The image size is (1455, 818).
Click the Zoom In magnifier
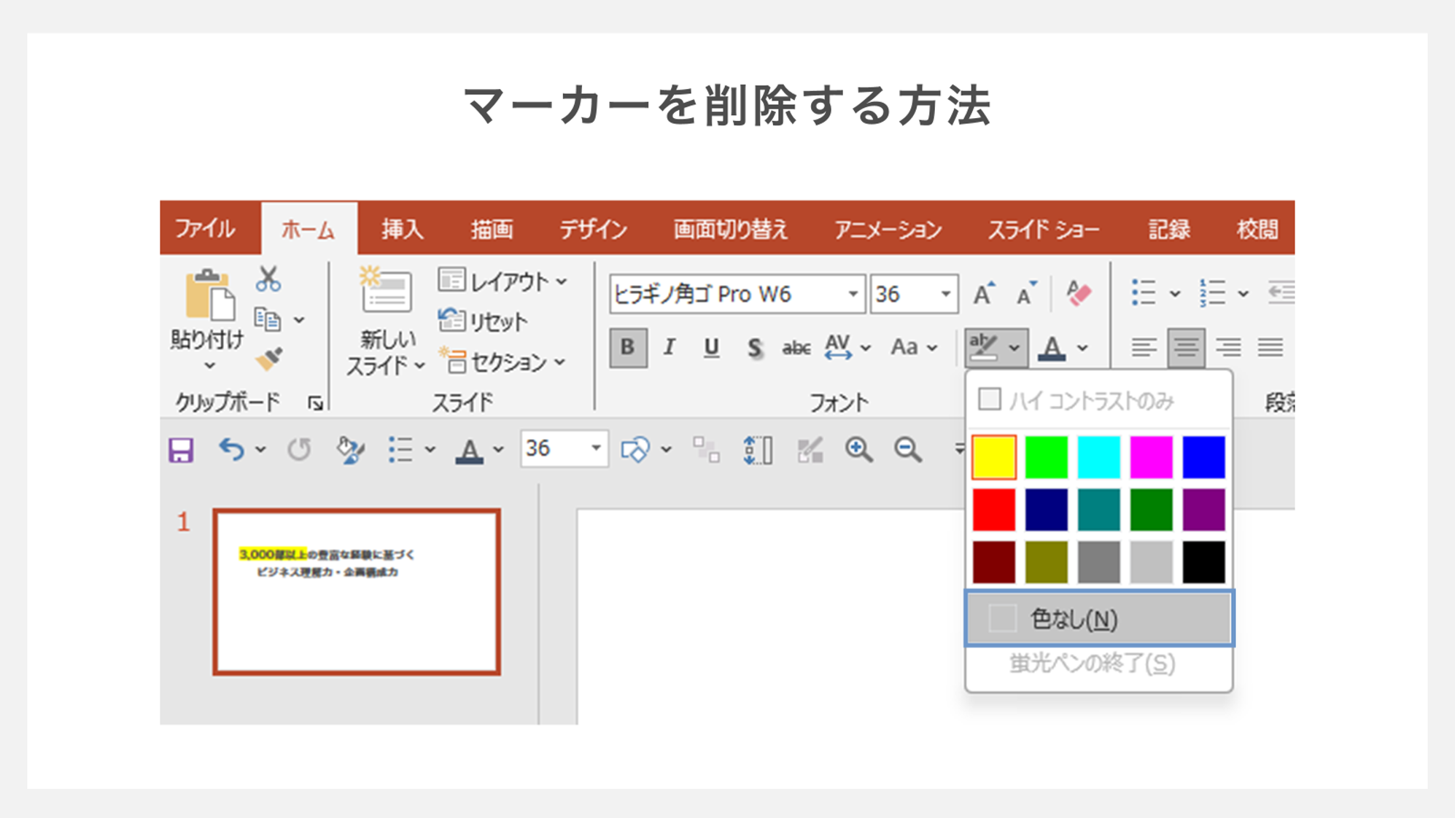[x=859, y=450]
